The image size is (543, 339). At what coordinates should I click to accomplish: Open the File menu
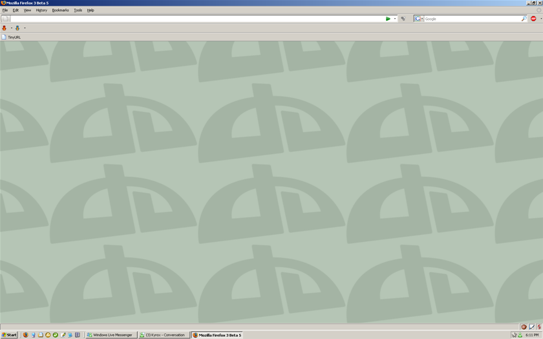click(5, 10)
